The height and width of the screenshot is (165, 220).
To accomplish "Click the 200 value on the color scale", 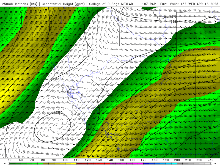I will pyautogui.click(x=177, y=160).
